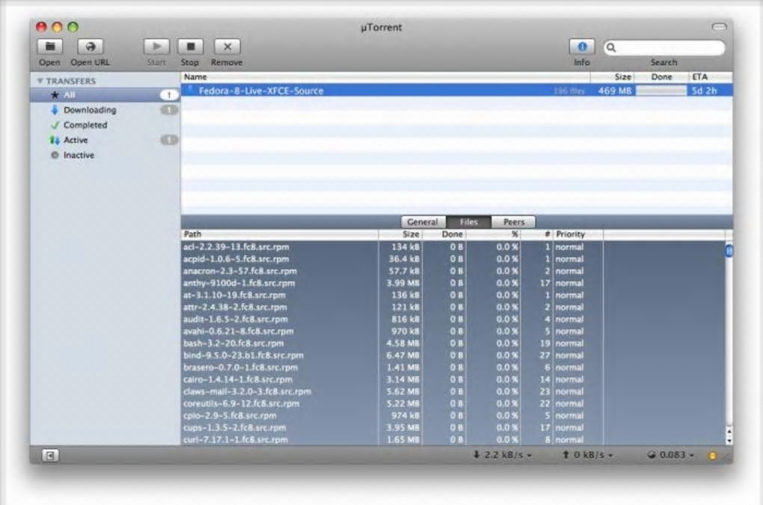
Task: Show Downloading transfers in sidebar
Action: tap(105, 110)
